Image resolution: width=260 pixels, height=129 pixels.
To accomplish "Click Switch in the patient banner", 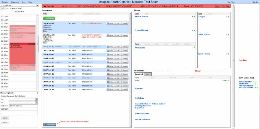I will (217, 6).
